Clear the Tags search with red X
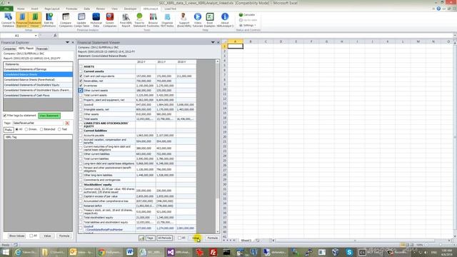Image resolution: width=457 pixels, height=257 pixels. click(x=67, y=124)
